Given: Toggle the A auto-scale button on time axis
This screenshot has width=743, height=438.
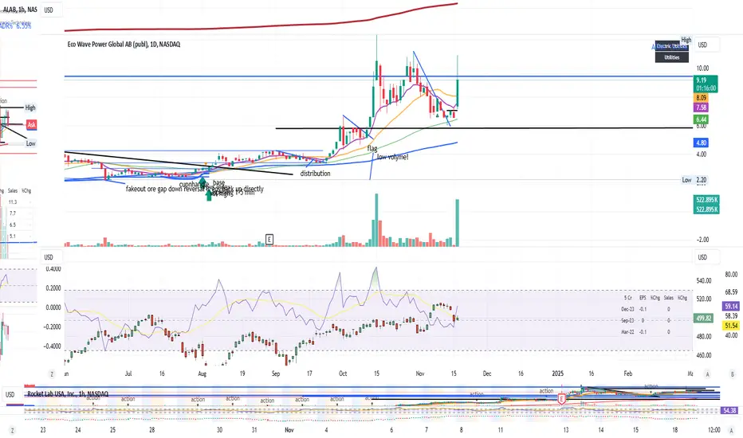Looking at the screenshot, I should pos(707,374).
